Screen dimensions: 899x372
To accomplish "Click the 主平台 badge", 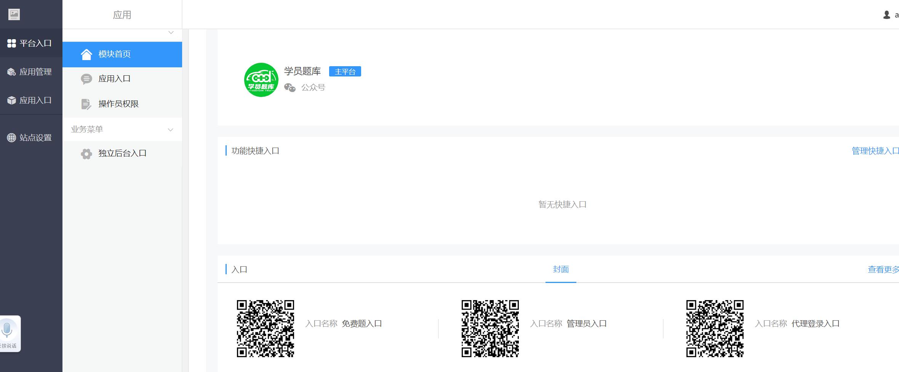I will click(x=345, y=72).
